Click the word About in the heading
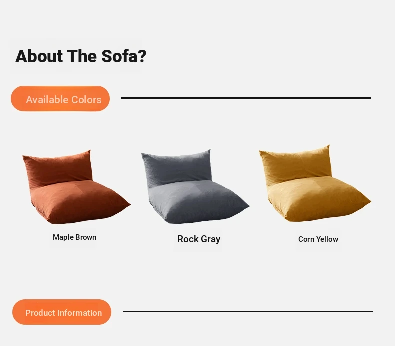This screenshot has width=395, height=346. click(39, 56)
